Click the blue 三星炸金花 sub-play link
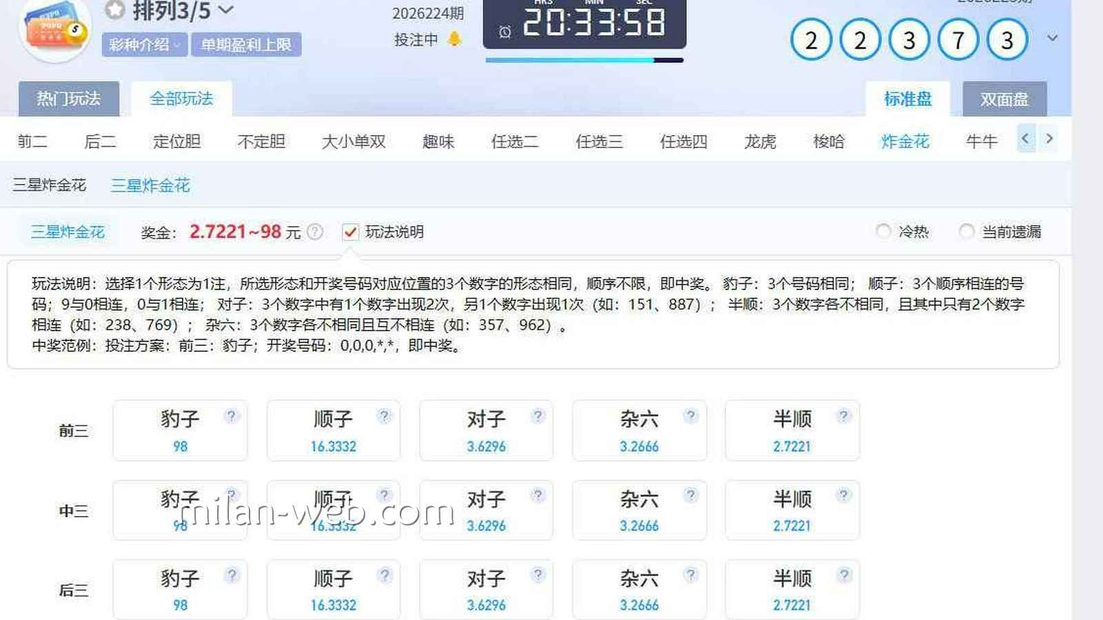 (150, 185)
